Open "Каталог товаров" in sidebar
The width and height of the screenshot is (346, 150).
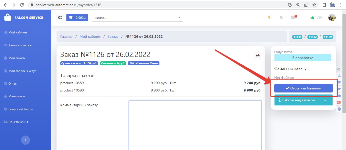pos(20,45)
